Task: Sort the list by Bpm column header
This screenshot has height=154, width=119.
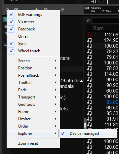Action: pyautogui.click(x=98, y=28)
